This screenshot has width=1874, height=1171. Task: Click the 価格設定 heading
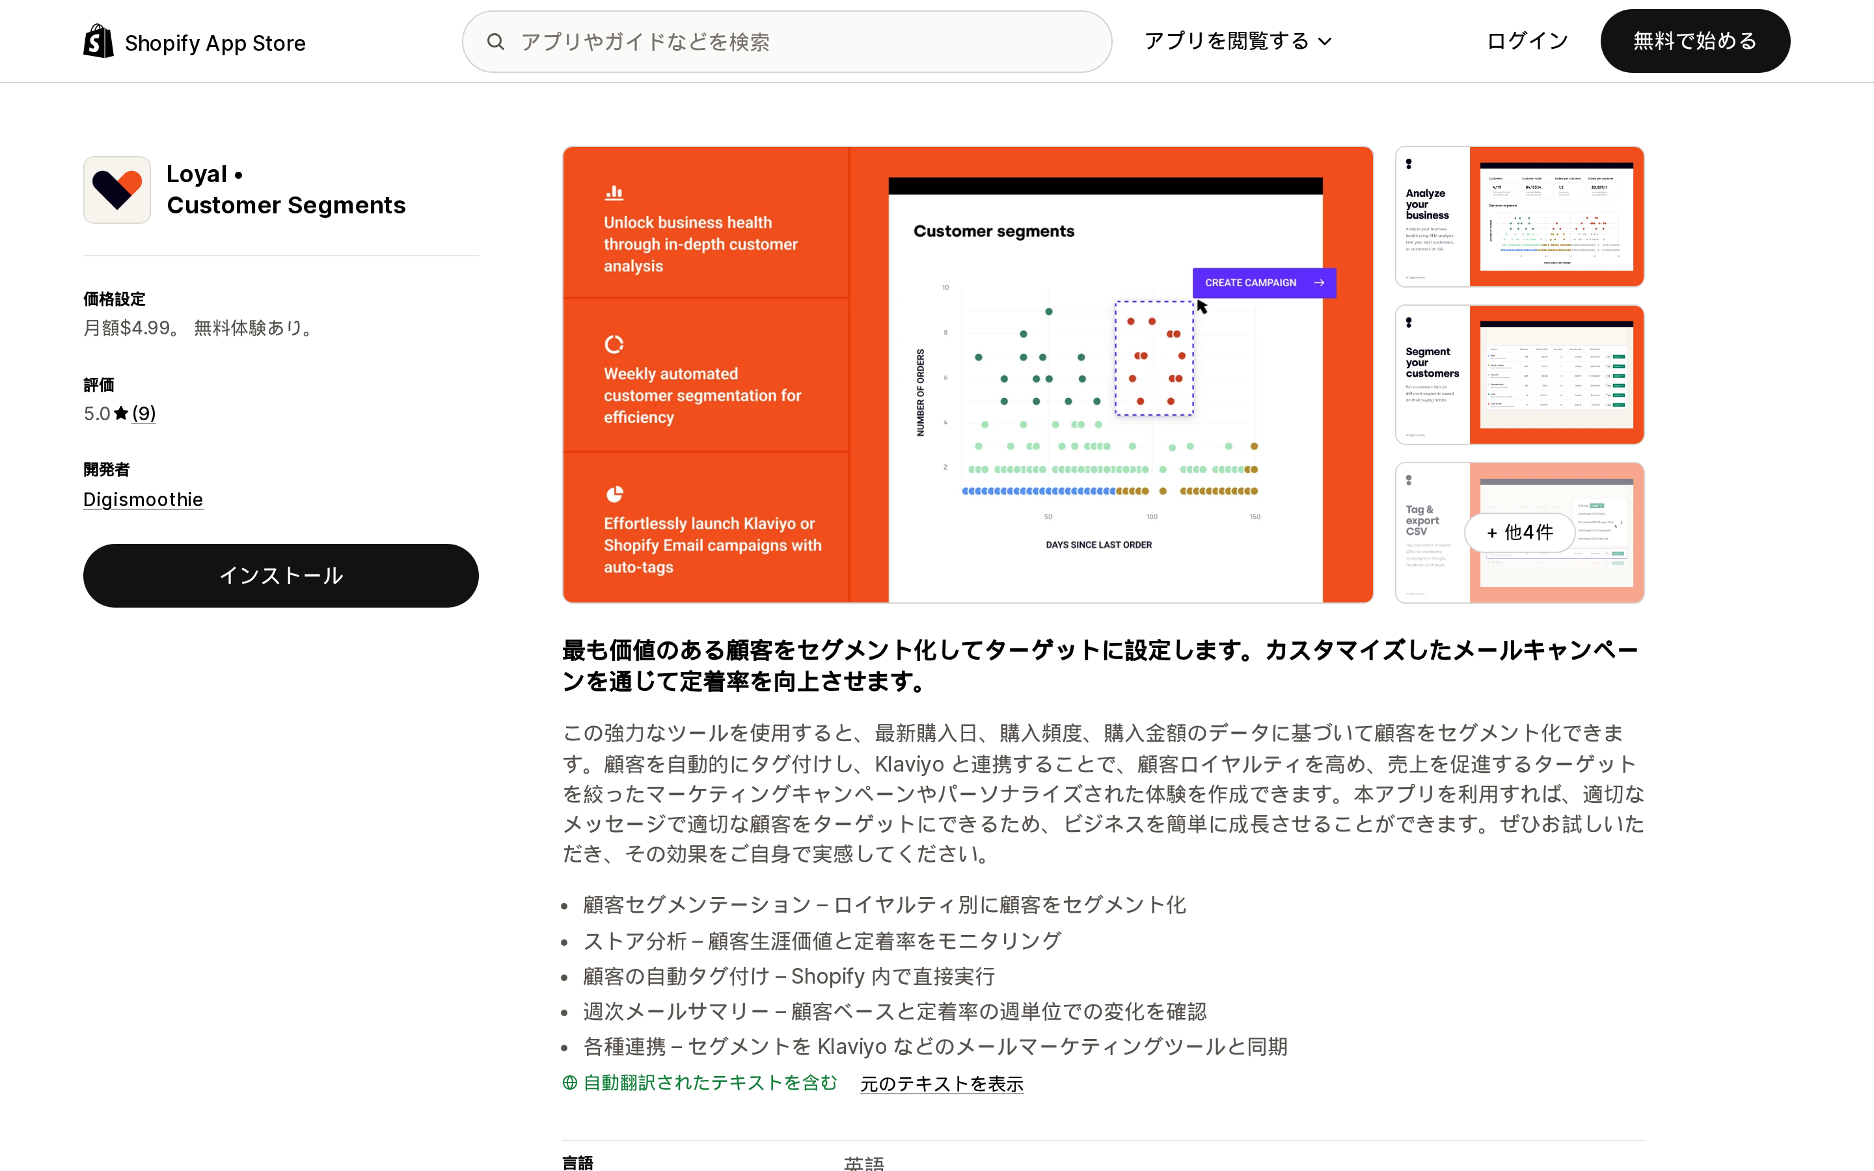[115, 299]
